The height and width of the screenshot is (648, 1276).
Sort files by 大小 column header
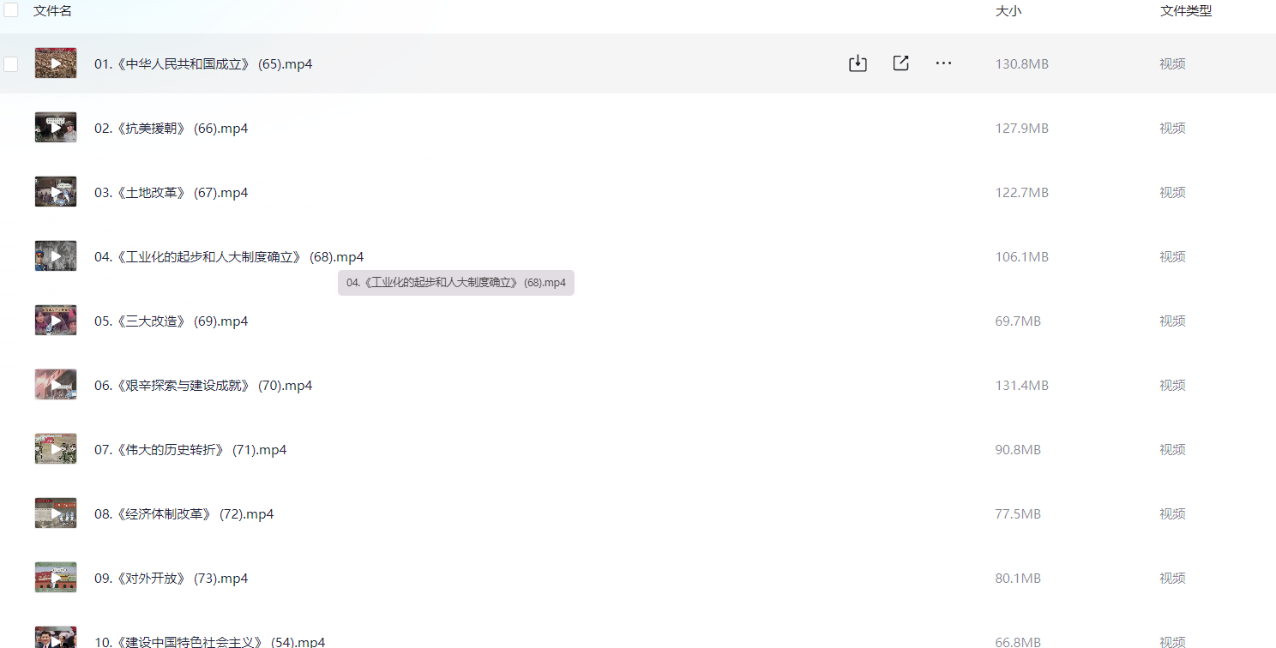point(1008,11)
